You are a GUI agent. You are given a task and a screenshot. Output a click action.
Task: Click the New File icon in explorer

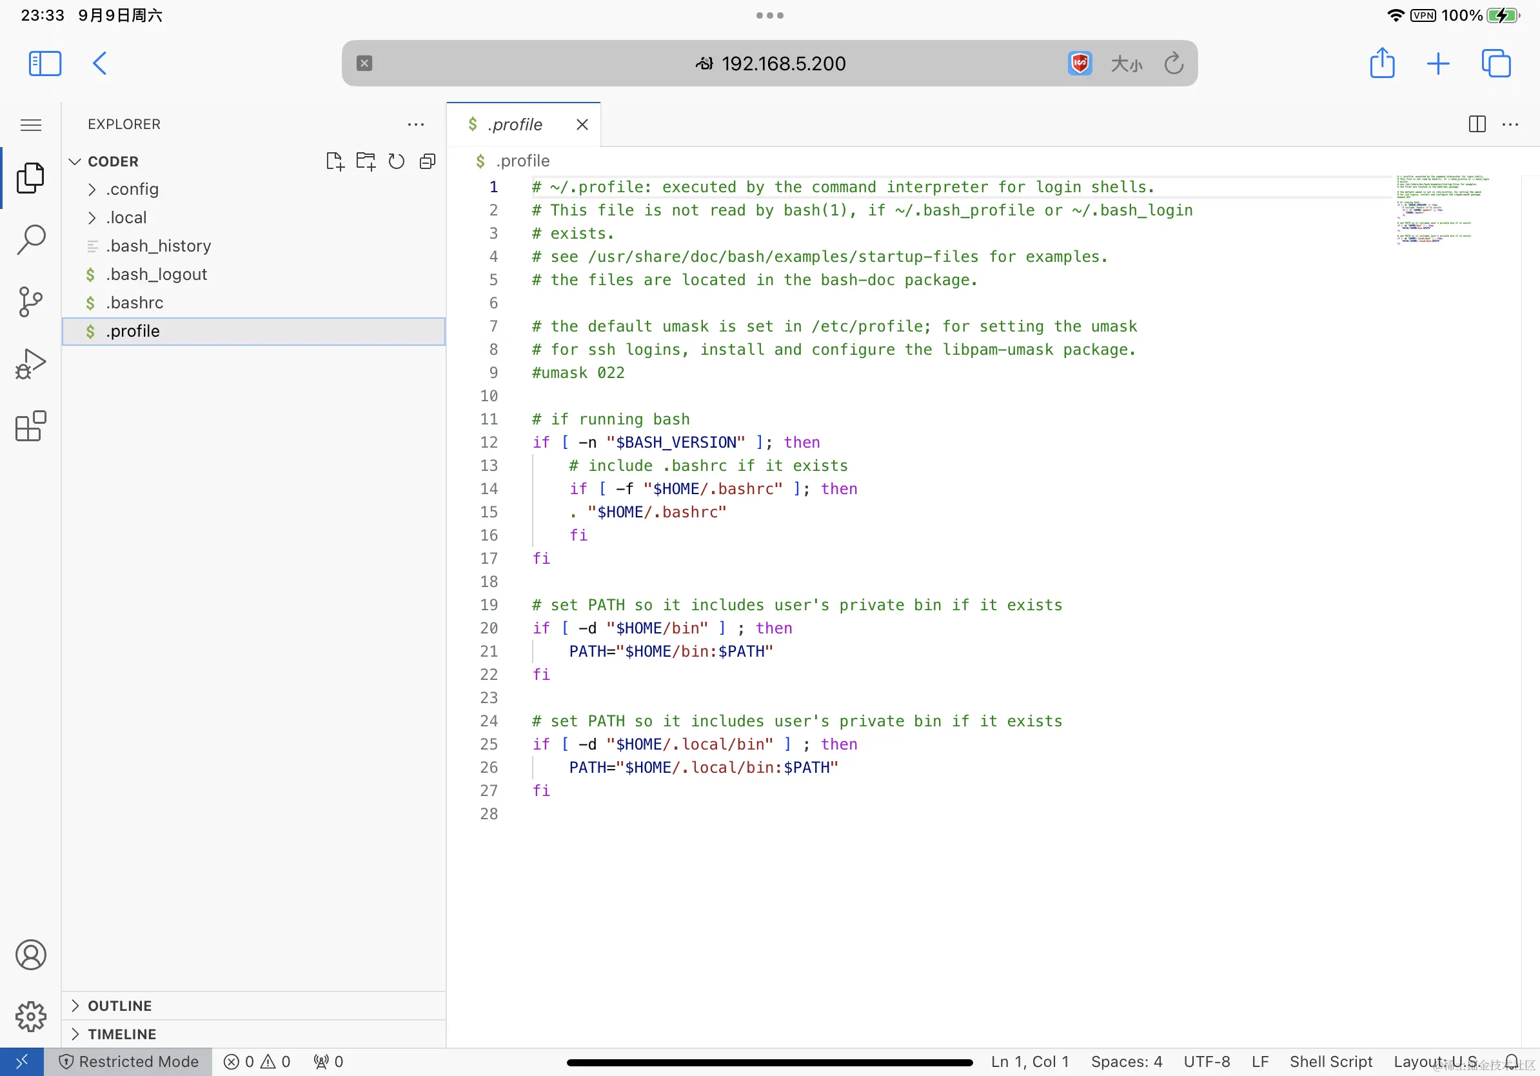tap(334, 162)
